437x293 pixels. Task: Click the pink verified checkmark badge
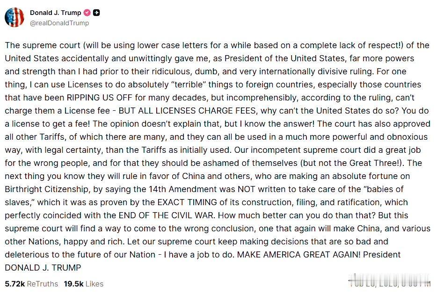(87, 13)
